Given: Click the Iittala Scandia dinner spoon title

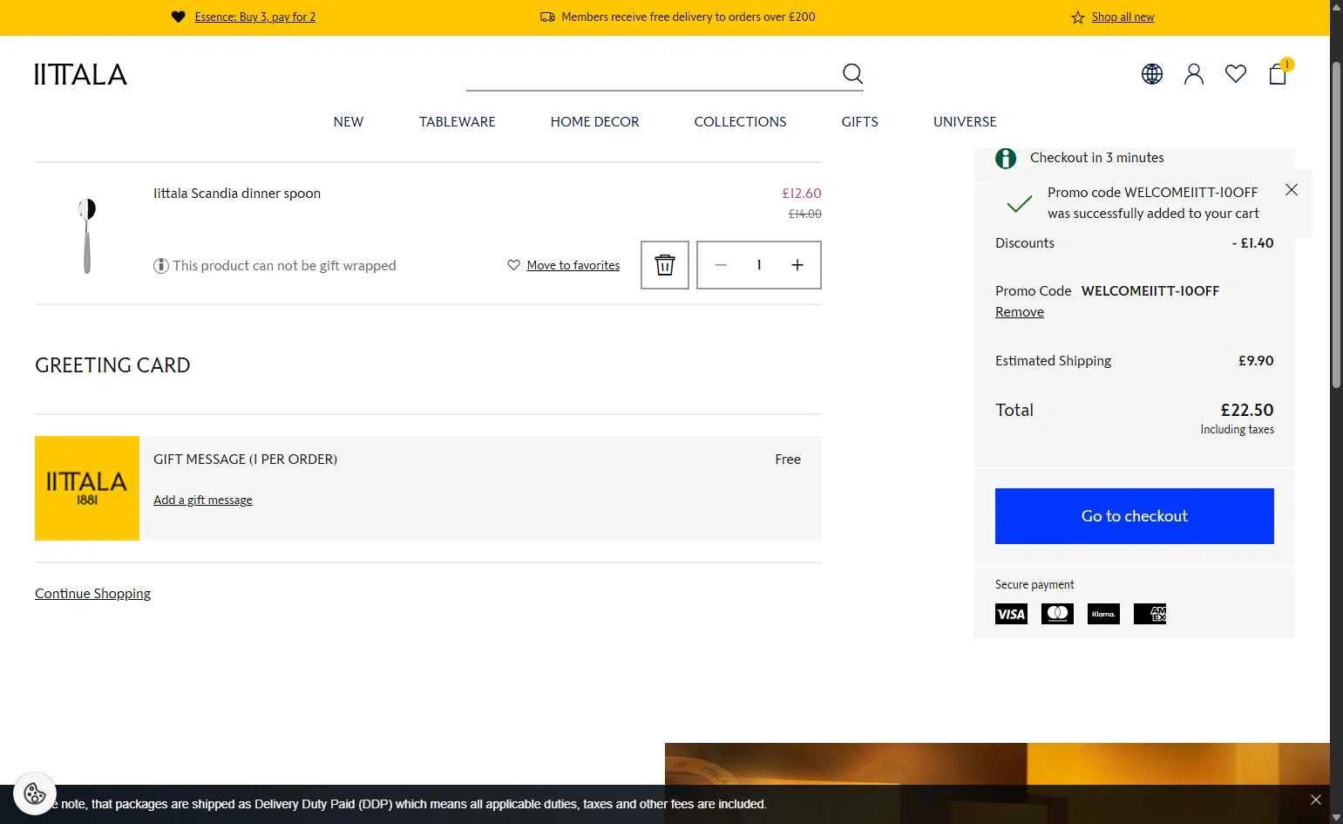Looking at the screenshot, I should (237, 194).
